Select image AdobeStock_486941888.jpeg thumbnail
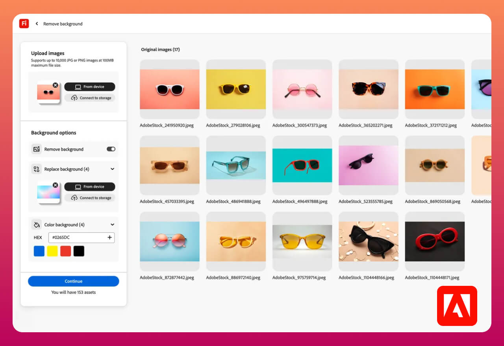Screen dimensions: 504x346 (x=236, y=166)
